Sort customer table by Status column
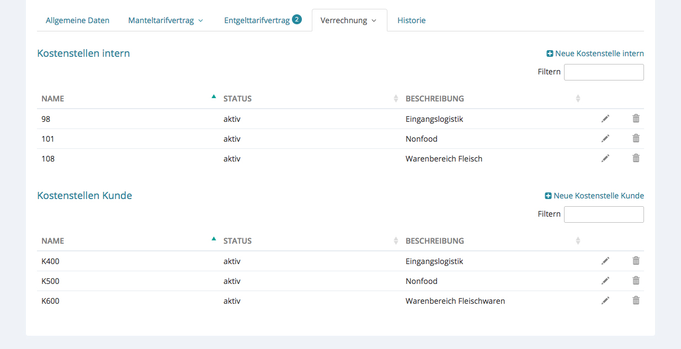Viewport: 681px width, 349px height. tap(237, 241)
